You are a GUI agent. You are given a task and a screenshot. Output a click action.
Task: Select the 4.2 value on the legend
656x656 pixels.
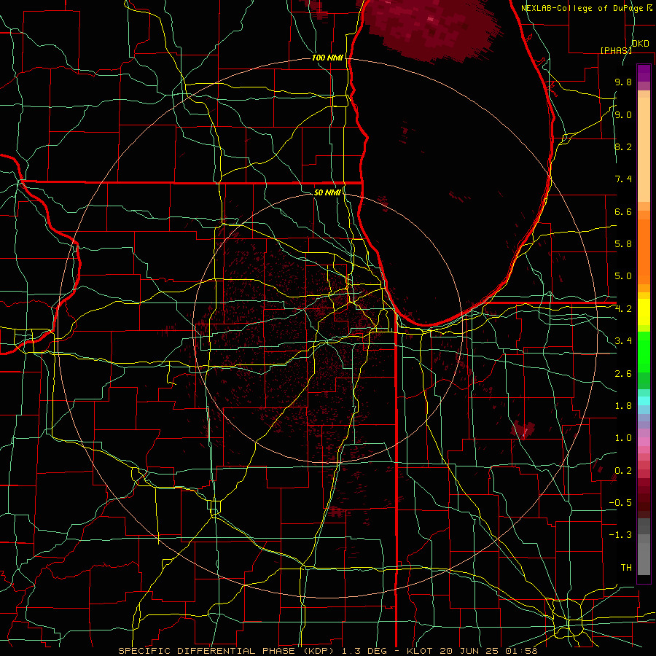coord(623,309)
